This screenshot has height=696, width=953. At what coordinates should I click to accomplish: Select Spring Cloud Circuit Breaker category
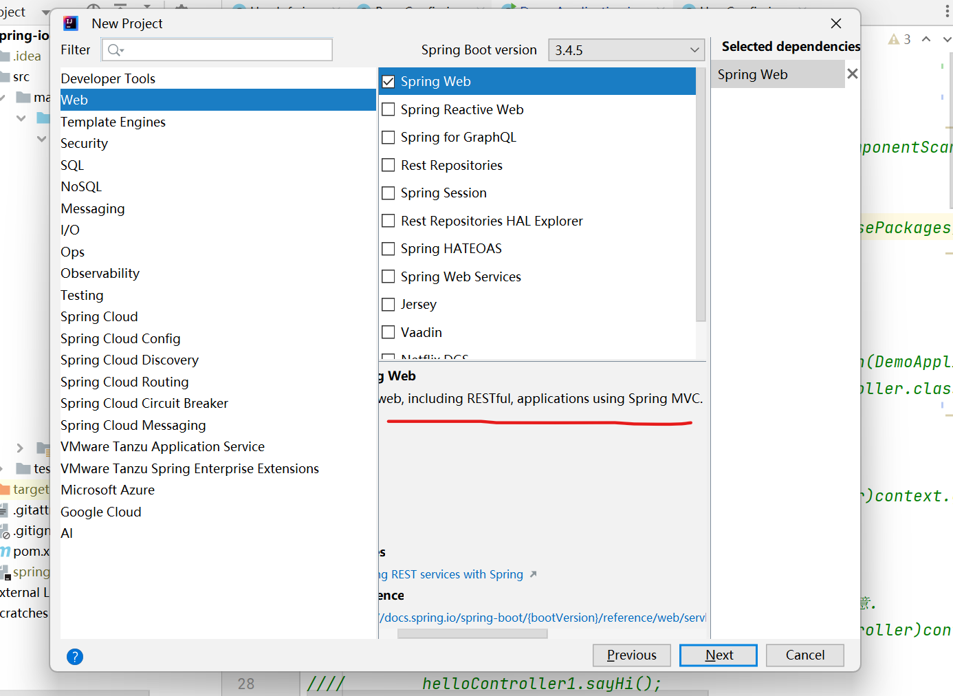[x=218, y=403]
